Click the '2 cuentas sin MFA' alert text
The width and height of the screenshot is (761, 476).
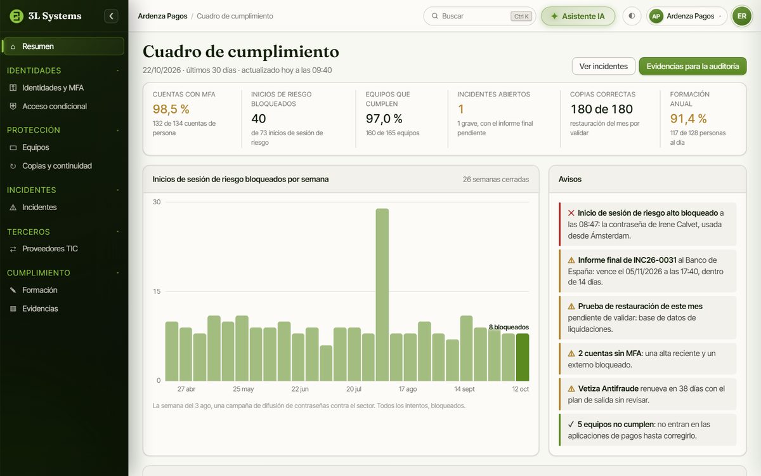(x=609, y=353)
